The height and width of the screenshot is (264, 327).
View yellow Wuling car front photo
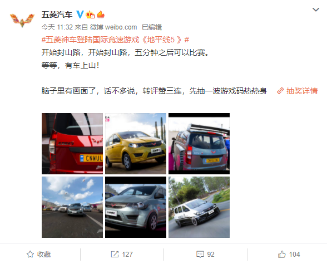pos(136,144)
